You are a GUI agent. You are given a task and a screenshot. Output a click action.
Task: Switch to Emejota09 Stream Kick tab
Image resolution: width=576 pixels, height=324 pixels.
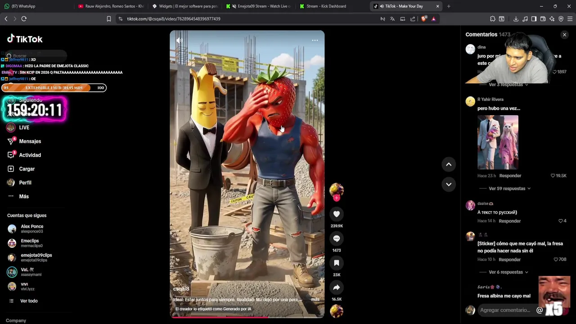(x=259, y=6)
